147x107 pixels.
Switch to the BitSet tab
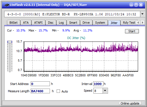(x=13, y=23)
